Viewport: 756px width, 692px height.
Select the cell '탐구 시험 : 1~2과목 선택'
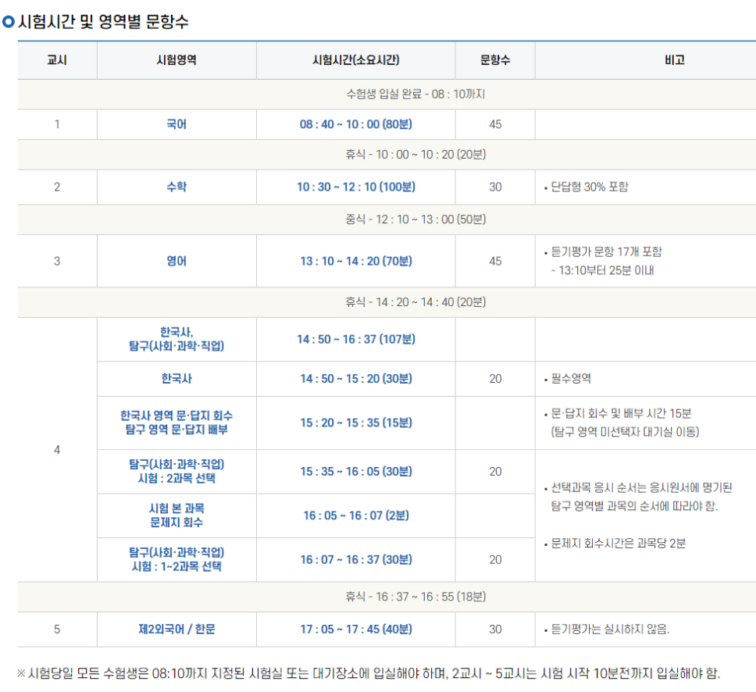pos(177,560)
